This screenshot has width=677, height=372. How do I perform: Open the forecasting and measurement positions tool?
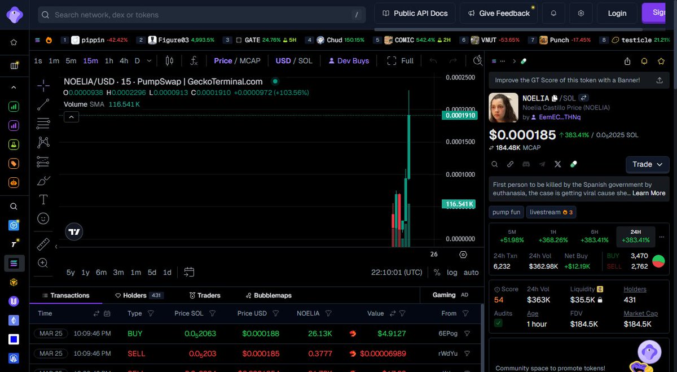pos(43,162)
